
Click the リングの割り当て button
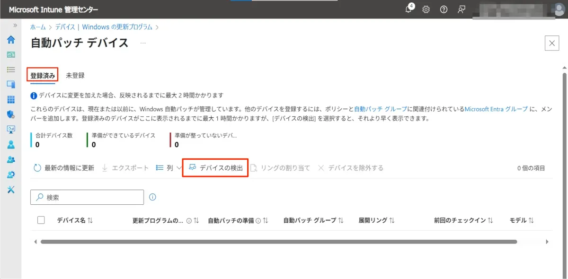coord(280,168)
